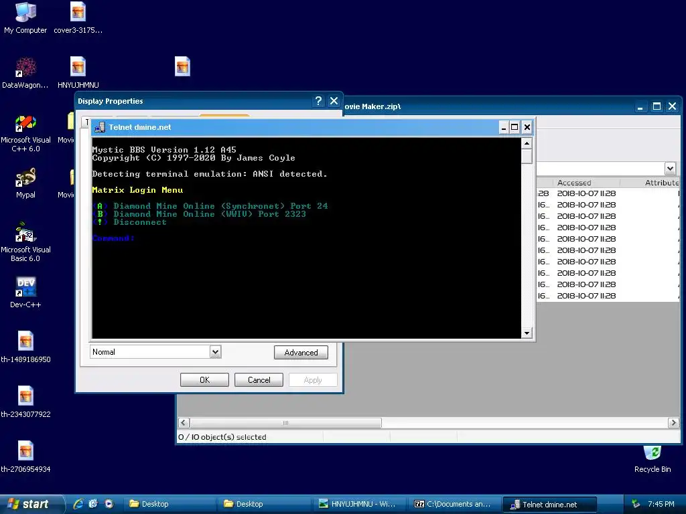Screen dimensions: 686x514
Task: Activate Telnet dmine.net taskbar button
Action: [549, 505]
